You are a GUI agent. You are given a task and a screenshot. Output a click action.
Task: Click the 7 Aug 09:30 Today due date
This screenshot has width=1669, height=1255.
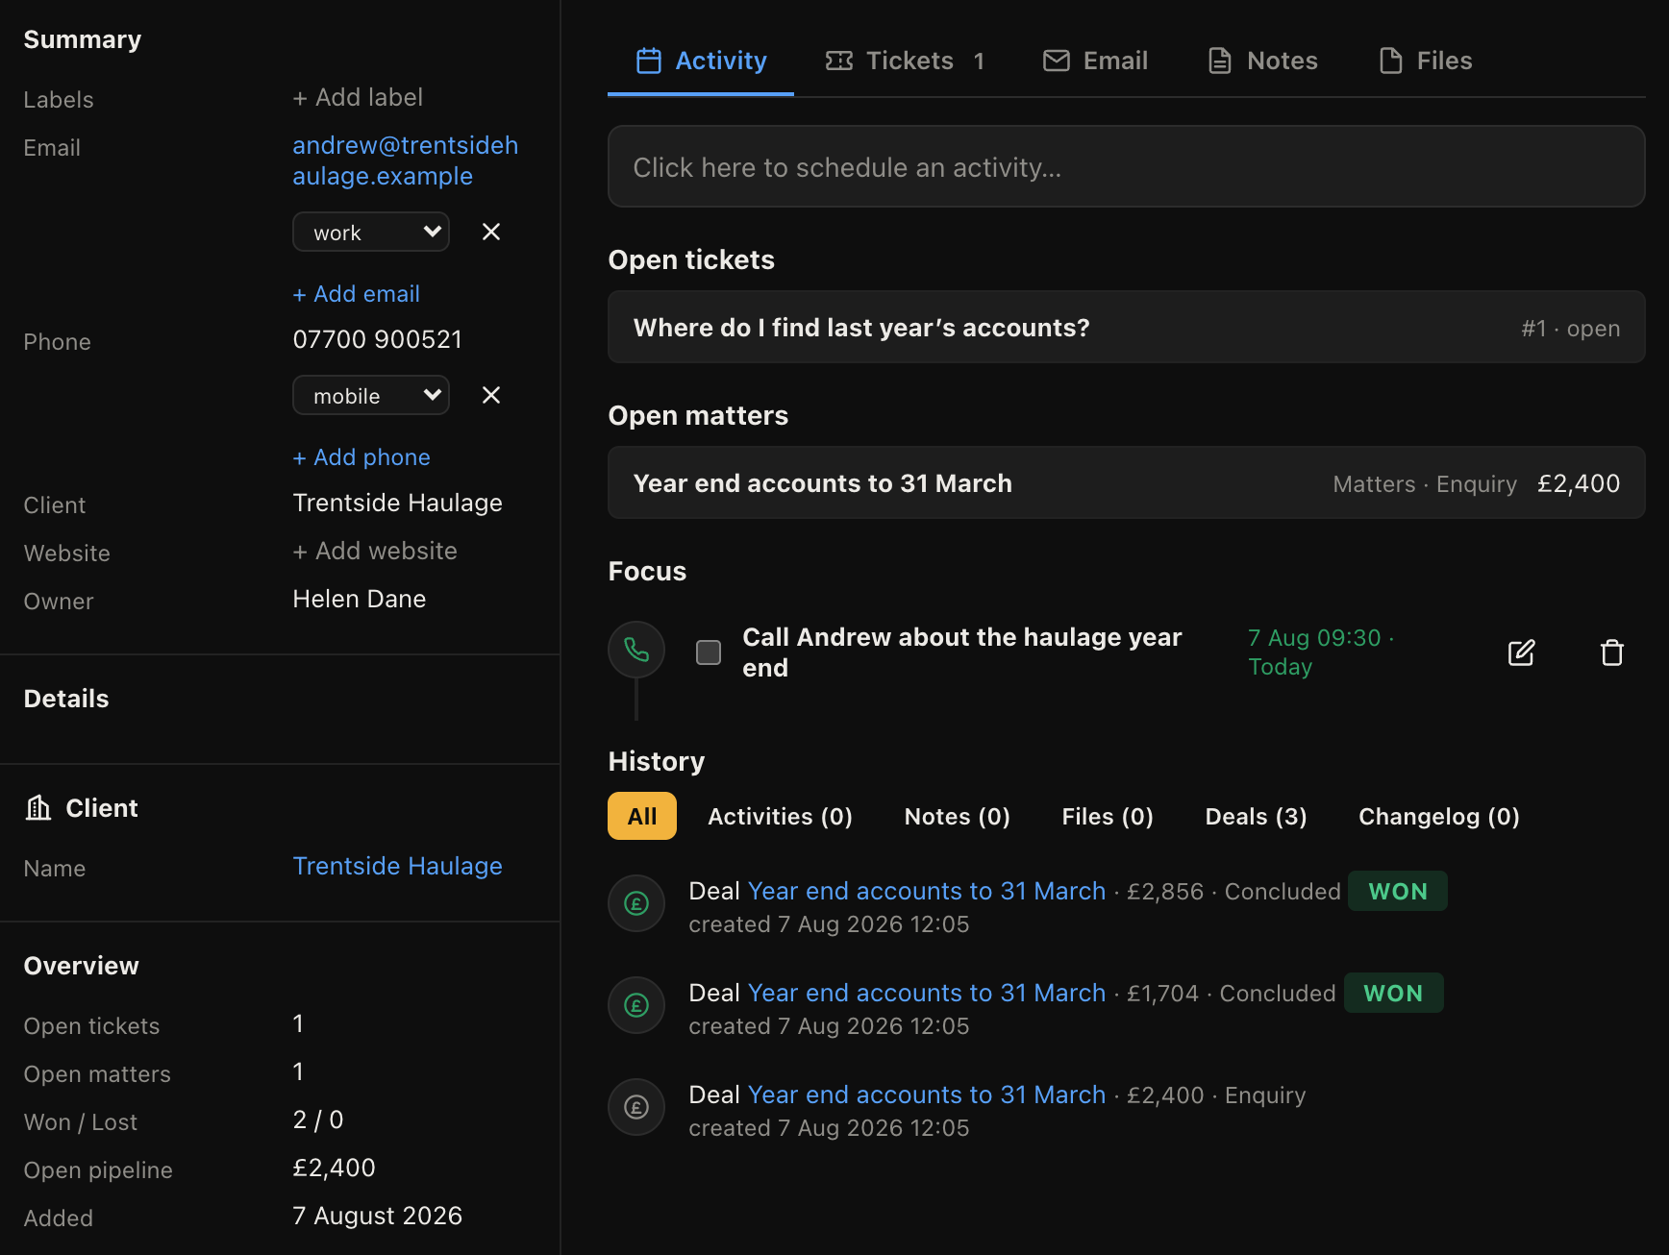click(x=1321, y=652)
